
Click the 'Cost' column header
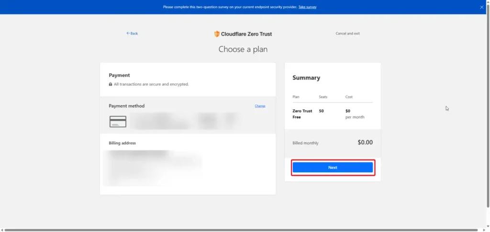tap(349, 97)
